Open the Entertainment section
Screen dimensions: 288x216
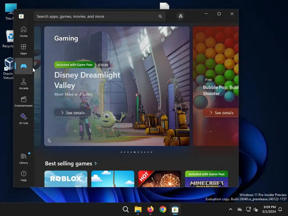coord(24,102)
